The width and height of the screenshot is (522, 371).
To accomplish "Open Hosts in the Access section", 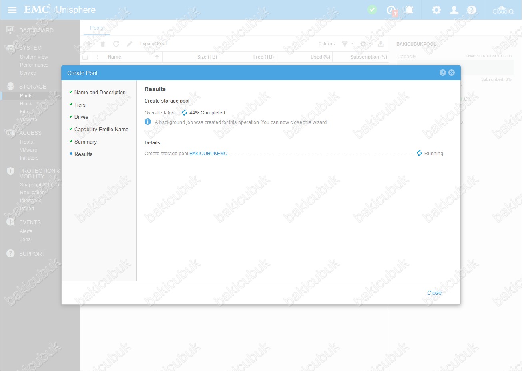I will coord(26,142).
